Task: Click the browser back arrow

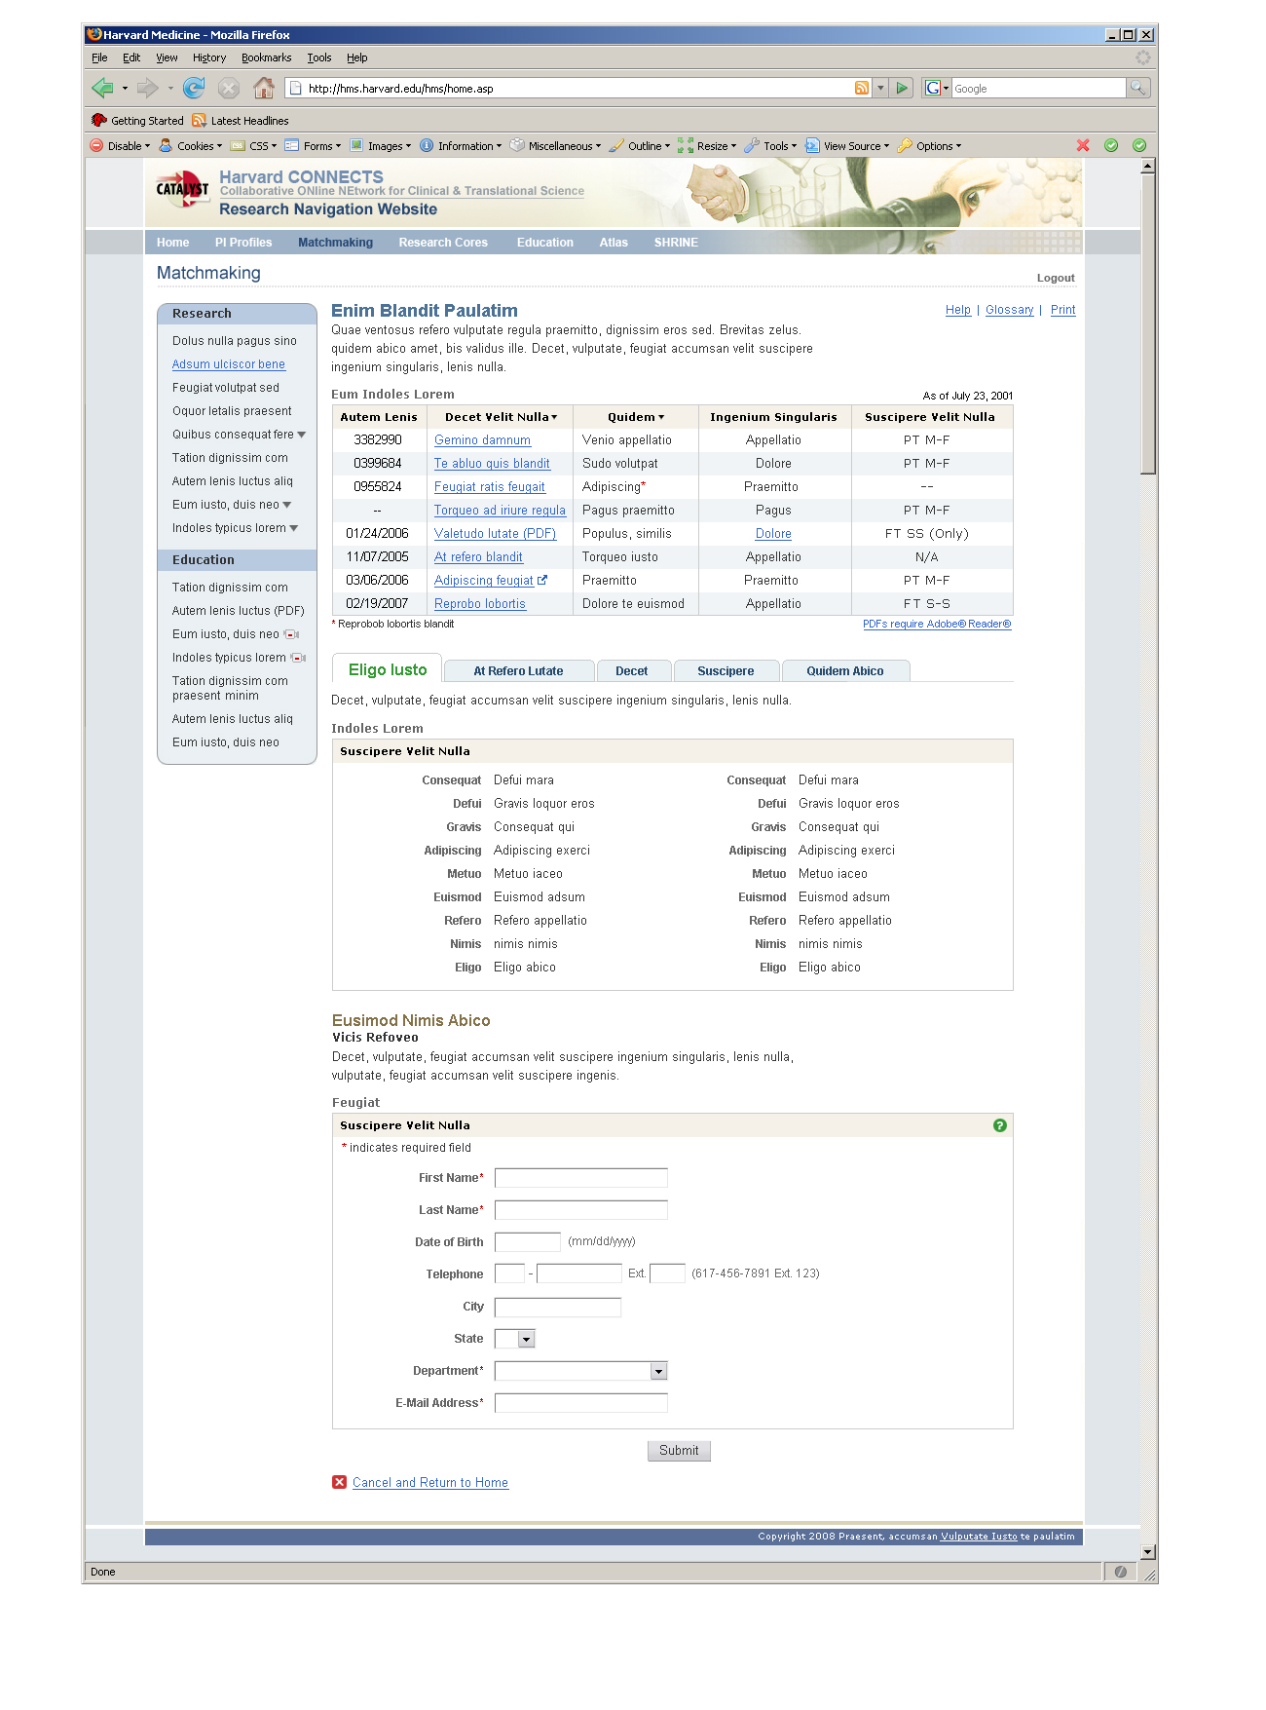Action: point(102,89)
